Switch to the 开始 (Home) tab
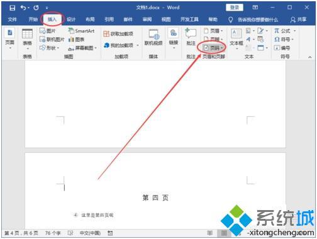Viewport: 317px width, 239px height. tap(33, 19)
